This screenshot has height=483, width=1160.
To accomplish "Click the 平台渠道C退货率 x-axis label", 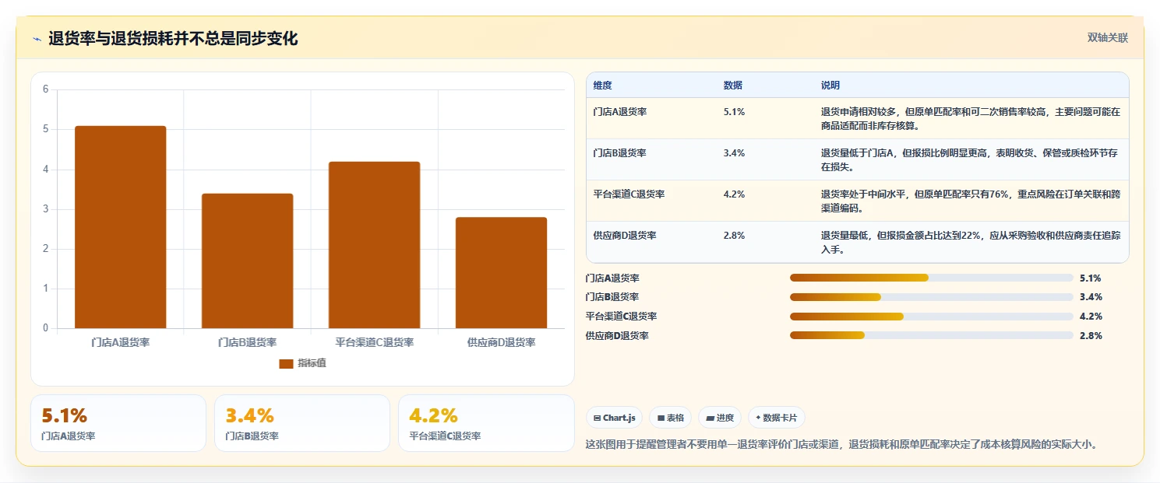I will click(x=374, y=342).
